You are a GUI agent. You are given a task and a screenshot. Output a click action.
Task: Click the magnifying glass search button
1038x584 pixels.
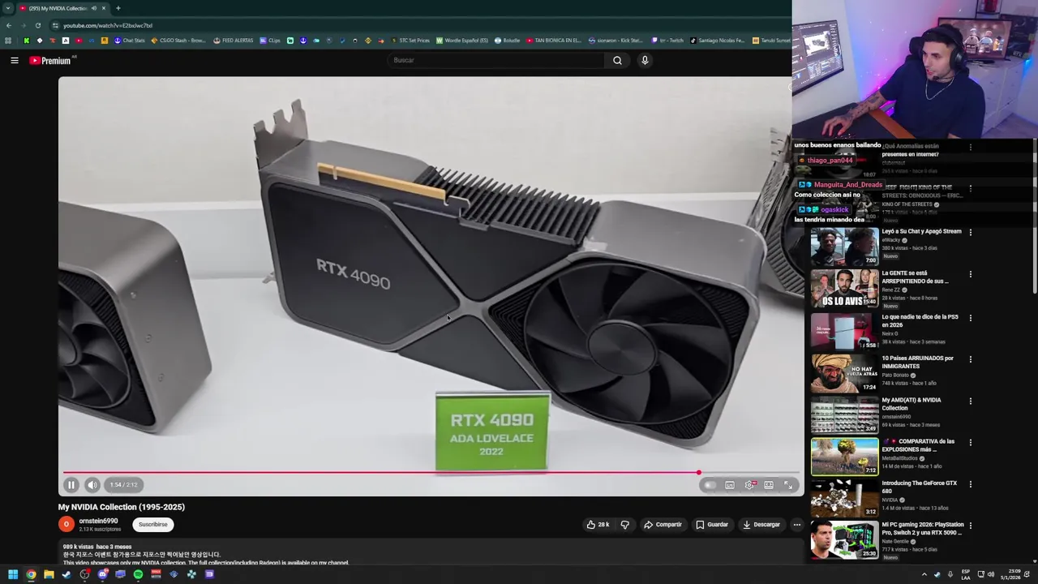tap(617, 60)
